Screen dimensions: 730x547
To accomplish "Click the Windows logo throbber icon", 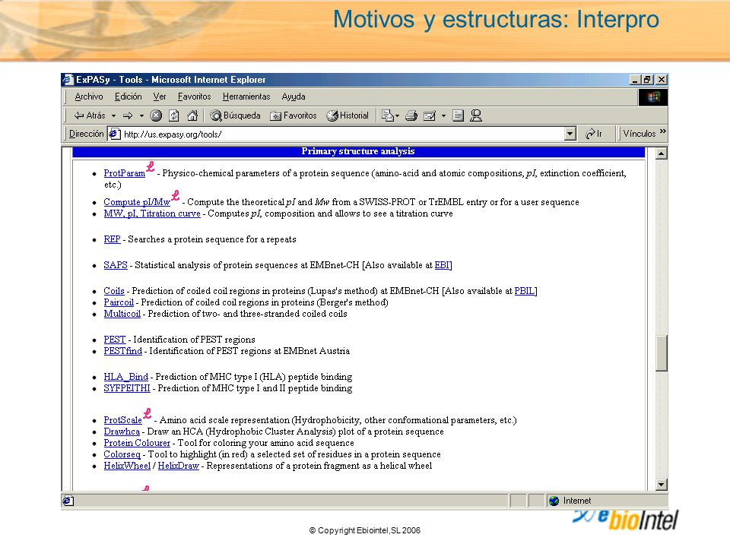I will point(652,96).
